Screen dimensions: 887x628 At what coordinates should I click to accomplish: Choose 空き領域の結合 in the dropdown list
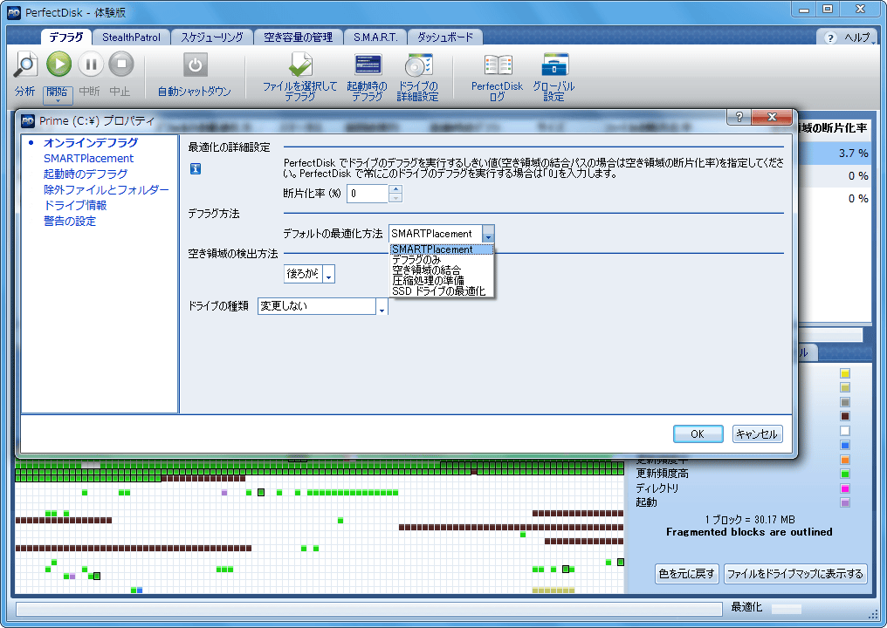(x=442, y=270)
